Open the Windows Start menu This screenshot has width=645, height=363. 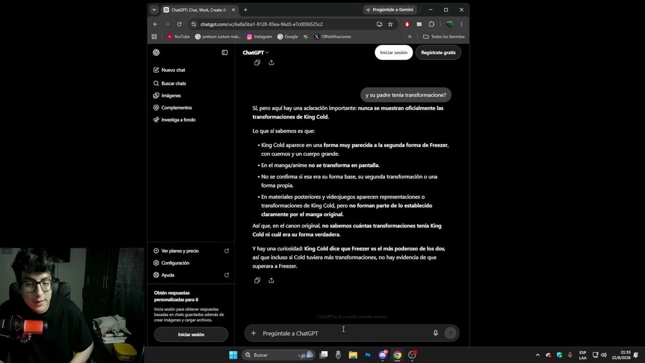tap(233, 355)
